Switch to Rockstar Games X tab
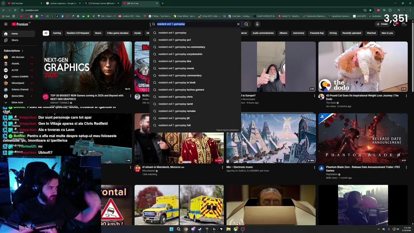This screenshot has height=233, width=414. coord(102,3)
